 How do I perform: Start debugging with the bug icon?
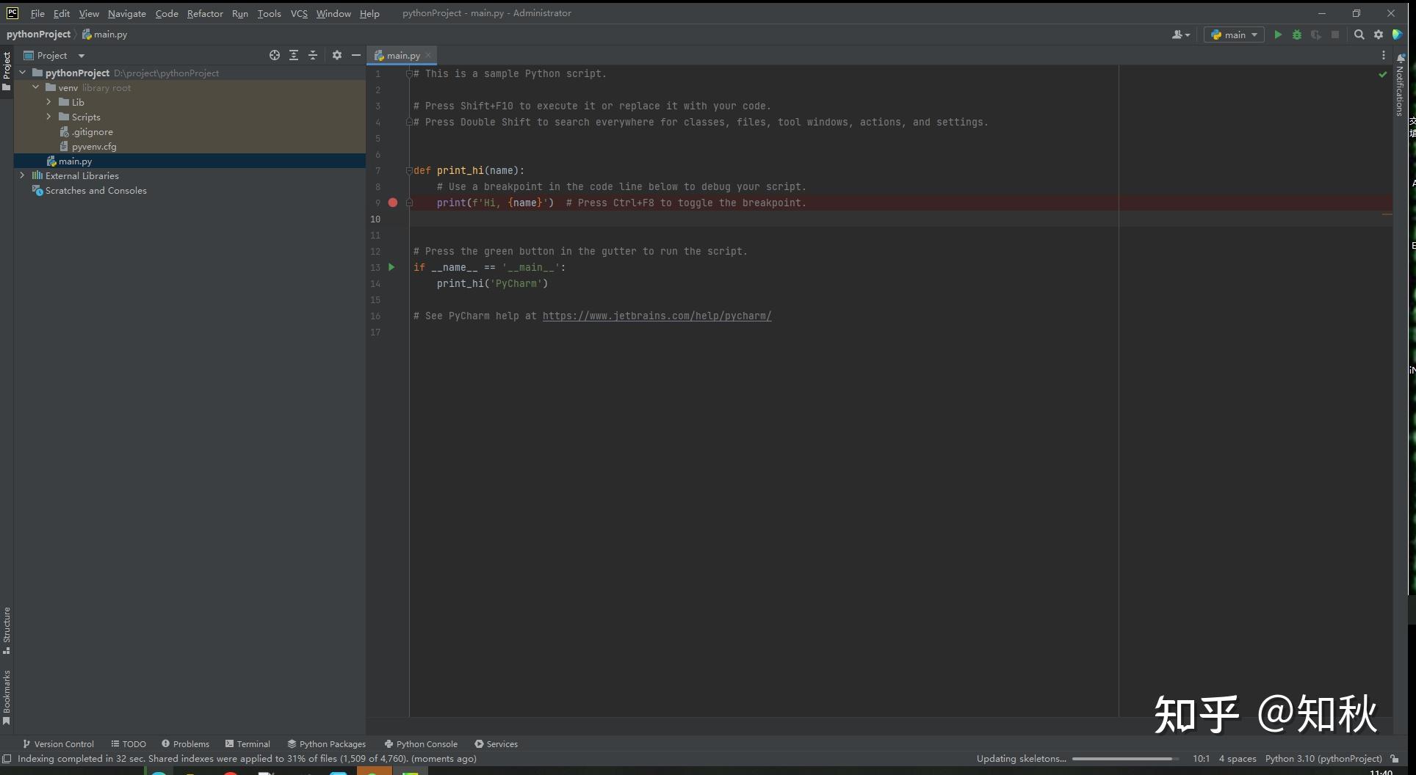click(x=1297, y=34)
